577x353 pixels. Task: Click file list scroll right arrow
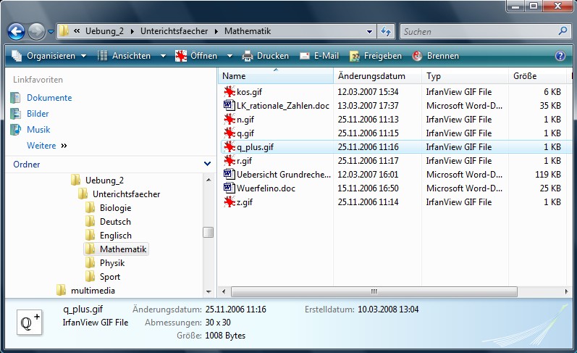(566, 291)
